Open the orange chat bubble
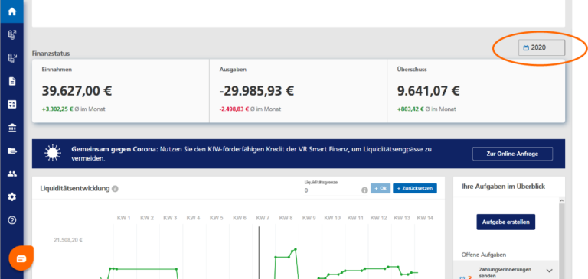The height and width of the screenshot is (279, 588). (21, 258)
